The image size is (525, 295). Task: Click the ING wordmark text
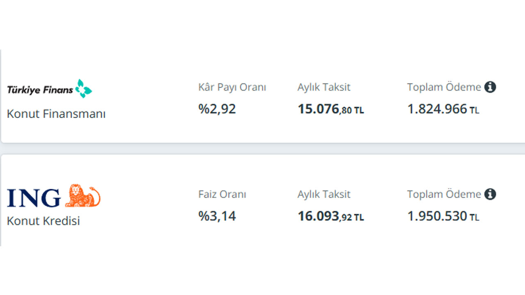point(34,198)
